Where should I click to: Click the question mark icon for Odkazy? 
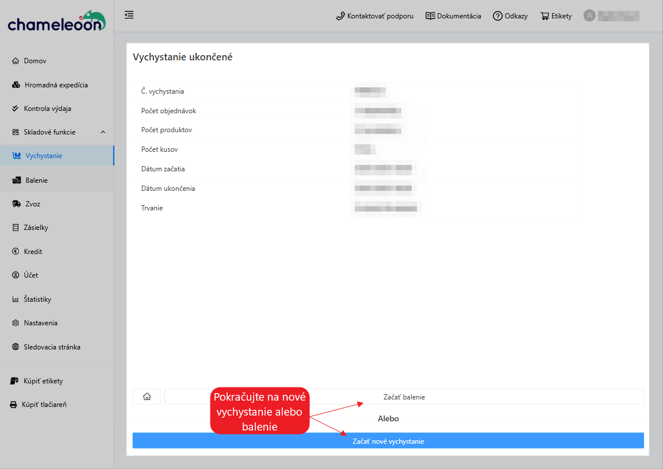click(x=497, y=16)
